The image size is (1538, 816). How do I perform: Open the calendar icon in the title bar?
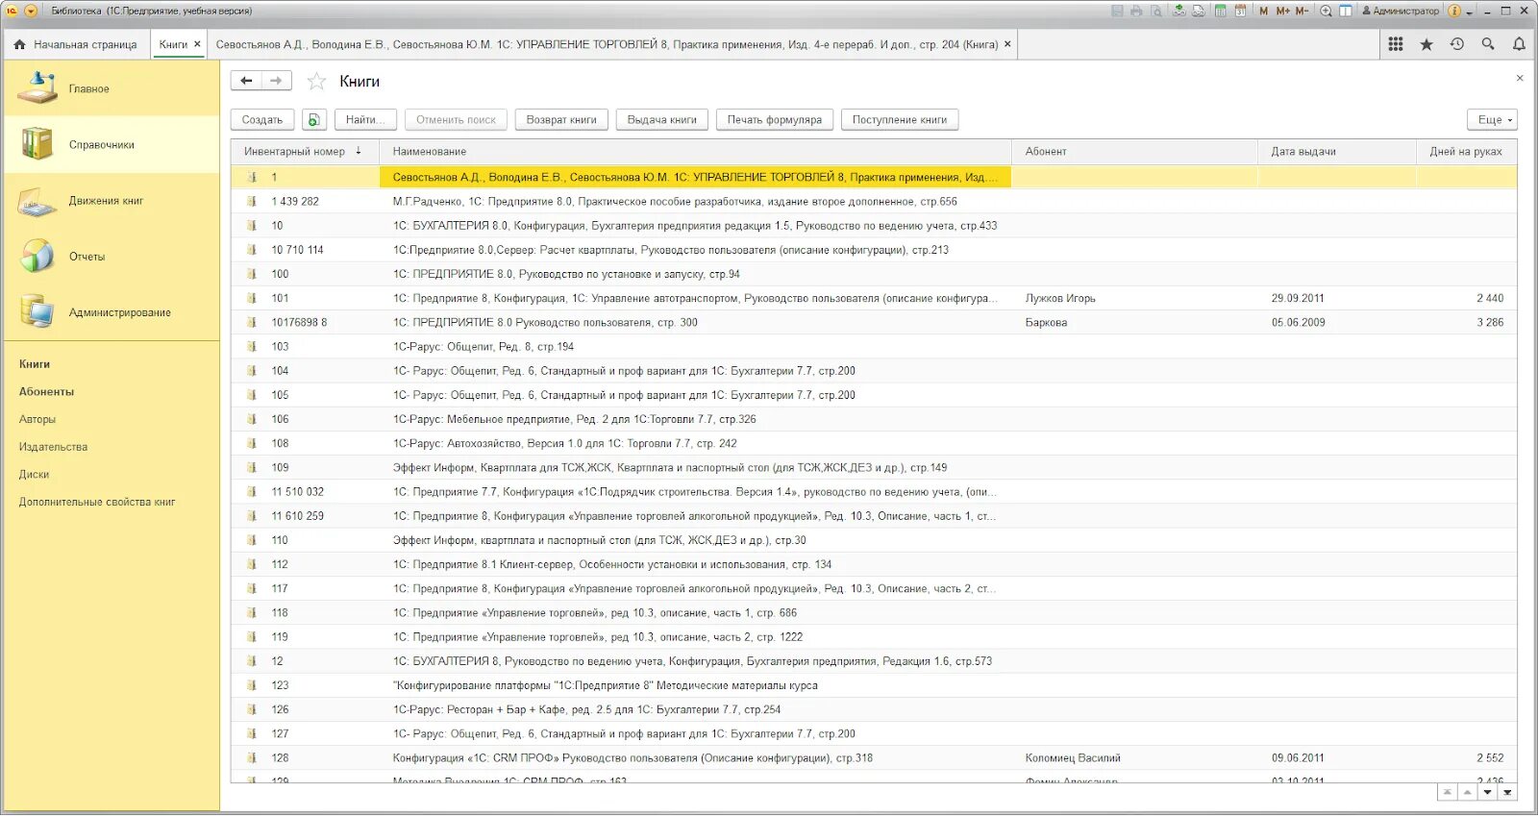[1240, 11]
